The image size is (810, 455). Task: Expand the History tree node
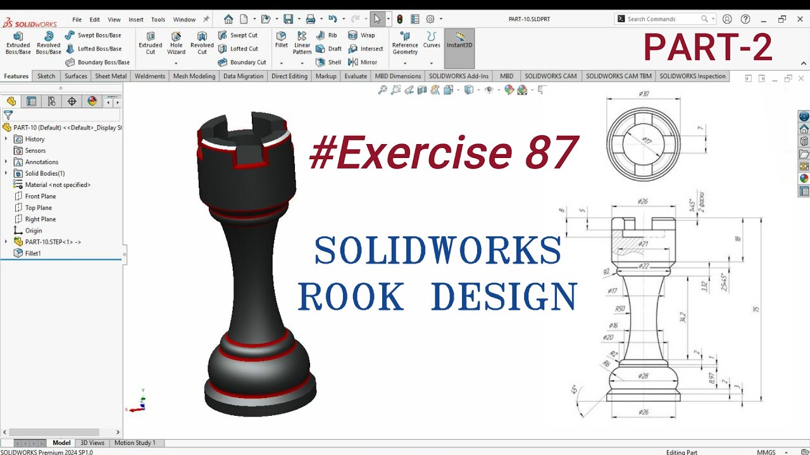tap(6, 139)
